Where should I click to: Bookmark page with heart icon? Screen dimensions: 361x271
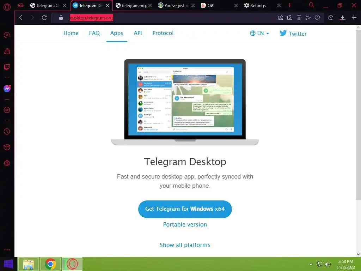pos(317,18)
